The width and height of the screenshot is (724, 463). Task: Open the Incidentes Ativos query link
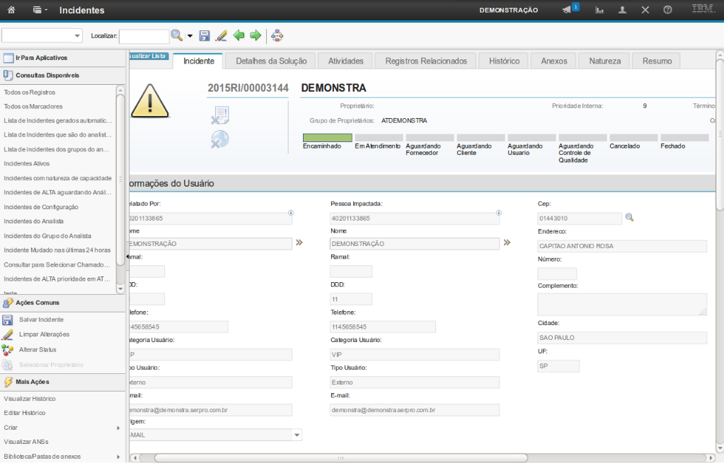click(27, 163)
